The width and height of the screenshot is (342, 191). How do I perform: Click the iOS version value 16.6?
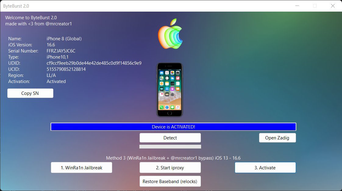pos(51,45)
